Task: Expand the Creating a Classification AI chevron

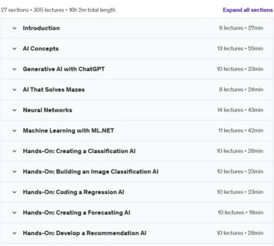Action: click(14, 151)
